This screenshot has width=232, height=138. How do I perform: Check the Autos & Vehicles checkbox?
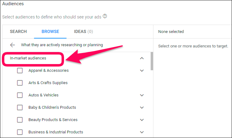click(x=20, y=95)
